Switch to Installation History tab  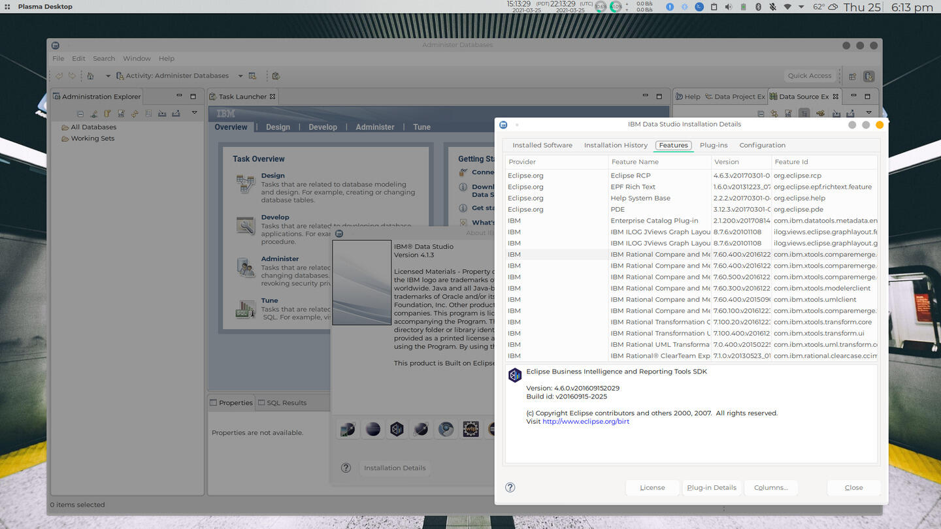[x=616, y=145]
